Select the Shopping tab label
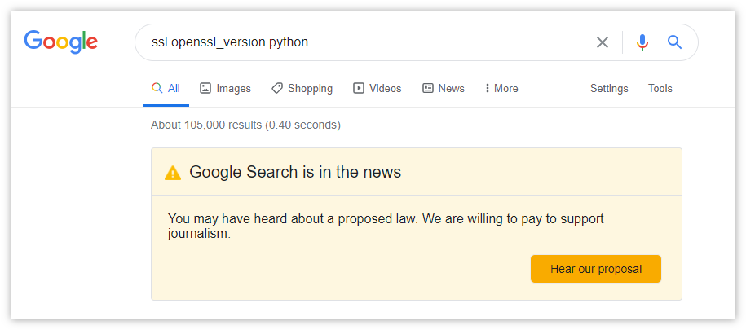 pyautogui.click(x=310, y=88)
